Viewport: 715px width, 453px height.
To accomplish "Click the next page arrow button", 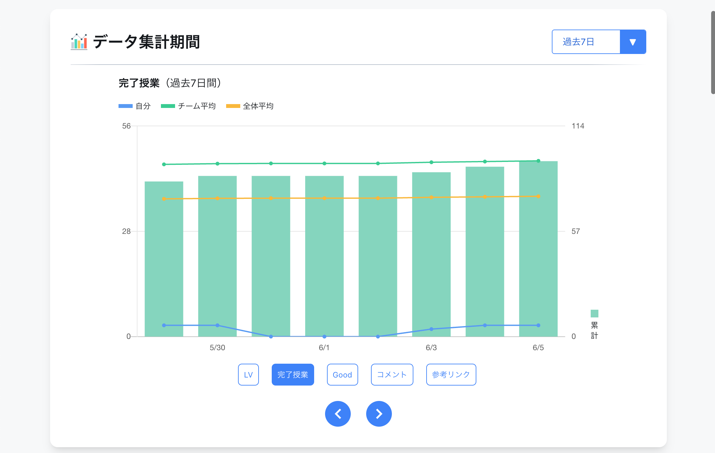I will [x=379, y=414].
